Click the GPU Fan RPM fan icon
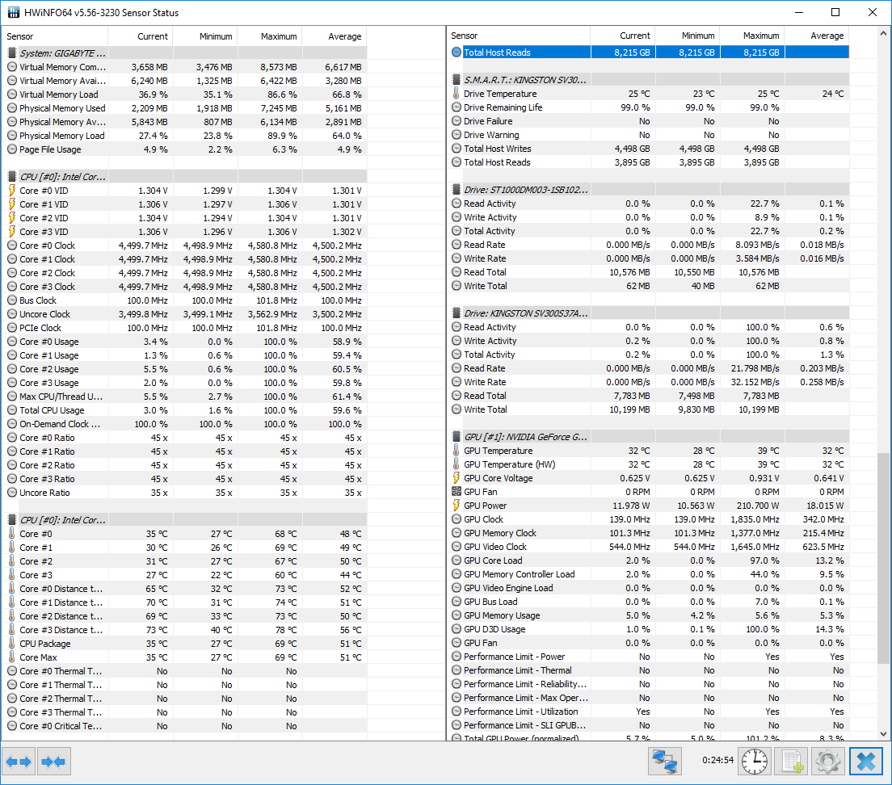 click(457, 491)
